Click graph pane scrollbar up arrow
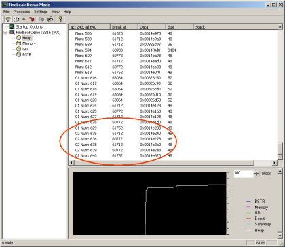285x247 pixels. pyautogui.click(x=280, y=171)
